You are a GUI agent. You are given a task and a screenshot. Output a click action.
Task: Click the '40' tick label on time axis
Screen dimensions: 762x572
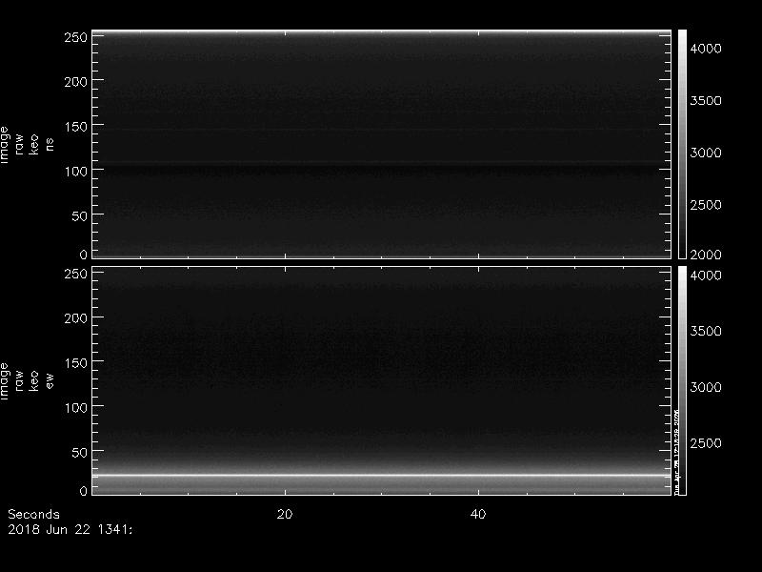point(478,514)
